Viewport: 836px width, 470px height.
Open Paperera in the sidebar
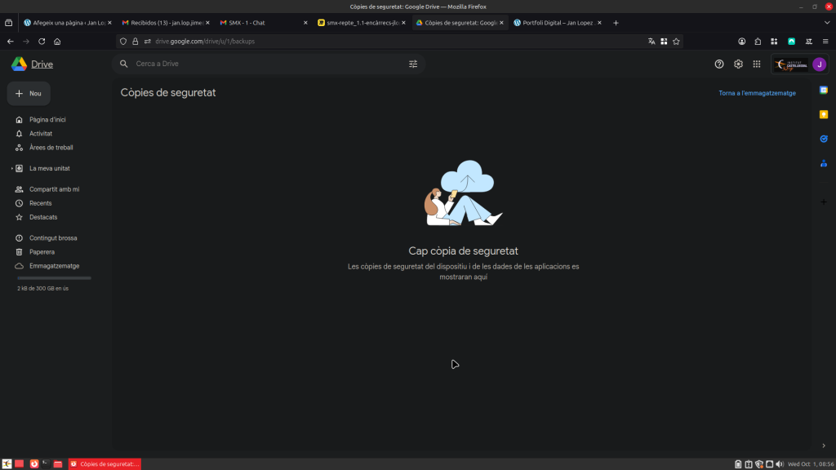[x=42, y=252]
